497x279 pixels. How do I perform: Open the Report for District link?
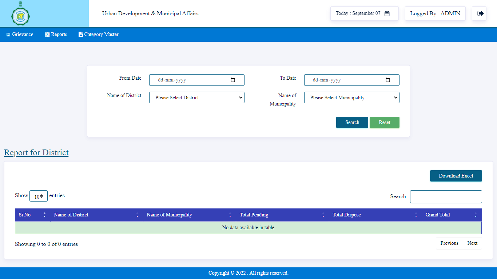pos(36,152)
